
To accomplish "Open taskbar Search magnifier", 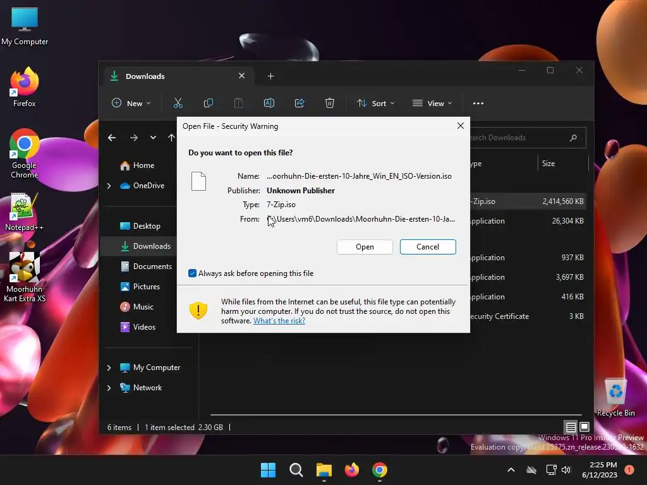I will 296,470.
